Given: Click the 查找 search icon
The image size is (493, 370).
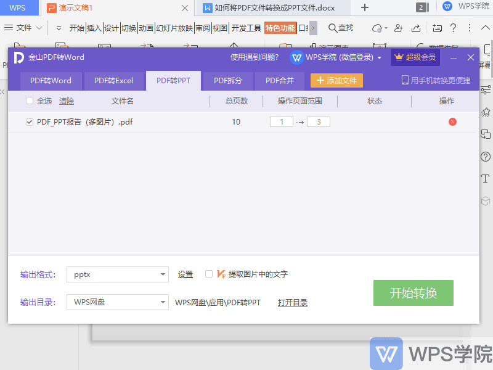Looking at the screenshot, I should pyautogui.click(x=341, y=28).
